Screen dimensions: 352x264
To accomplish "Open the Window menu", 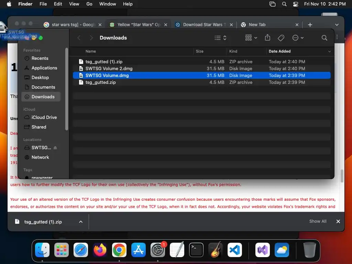I will point(108,4).
